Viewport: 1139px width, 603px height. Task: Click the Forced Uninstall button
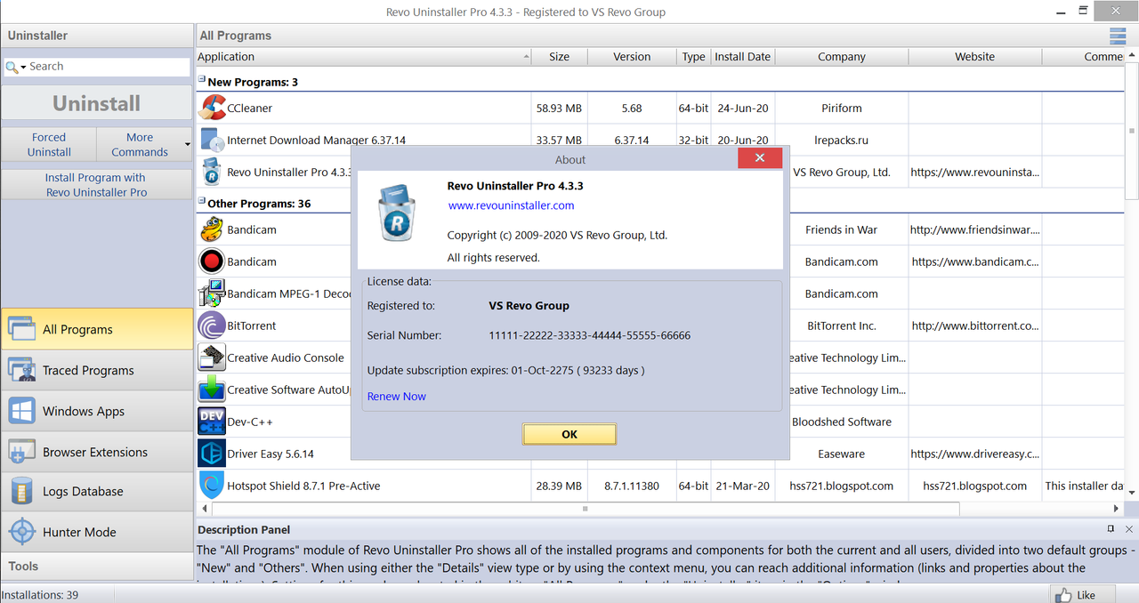(49, 145)
